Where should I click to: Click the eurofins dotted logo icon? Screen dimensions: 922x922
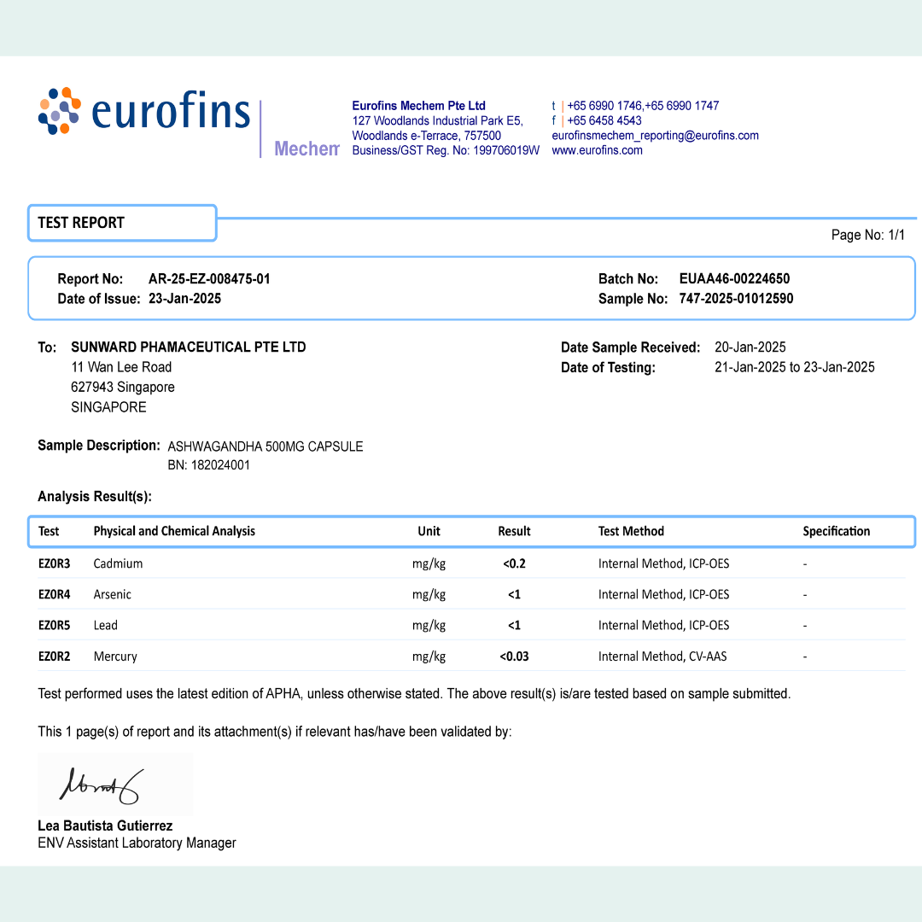coord(60,111)
